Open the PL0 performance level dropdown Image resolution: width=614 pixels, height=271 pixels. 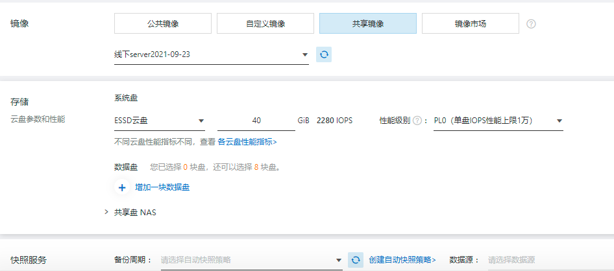coord(498,121)
